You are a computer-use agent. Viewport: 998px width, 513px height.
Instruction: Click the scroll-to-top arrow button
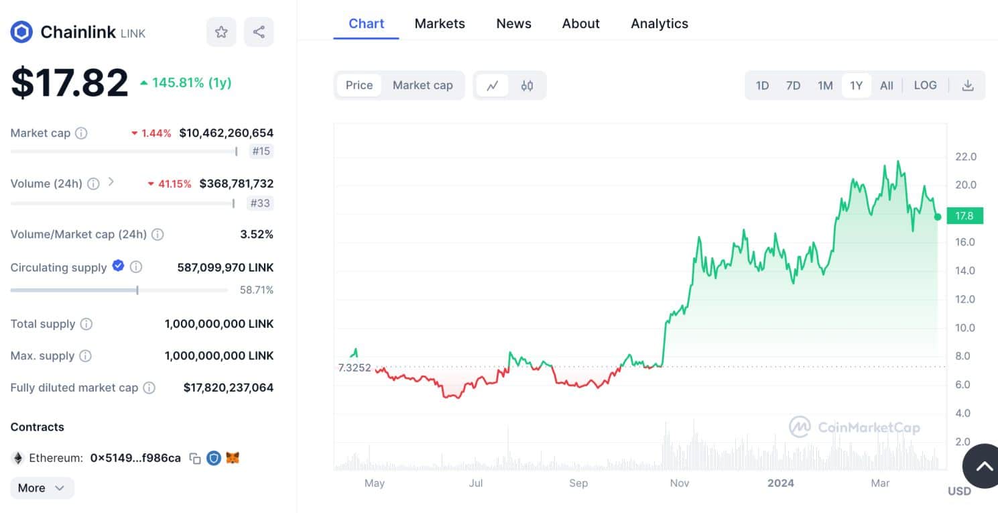[x=984, y=466]
